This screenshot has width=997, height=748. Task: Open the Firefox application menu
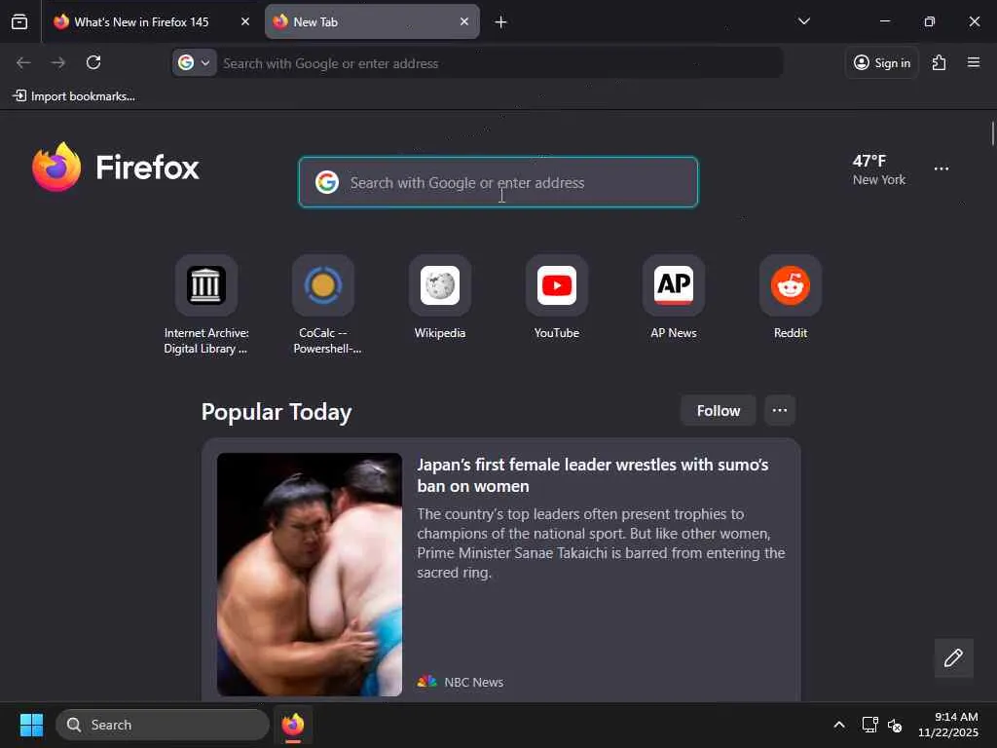point(973,62)
